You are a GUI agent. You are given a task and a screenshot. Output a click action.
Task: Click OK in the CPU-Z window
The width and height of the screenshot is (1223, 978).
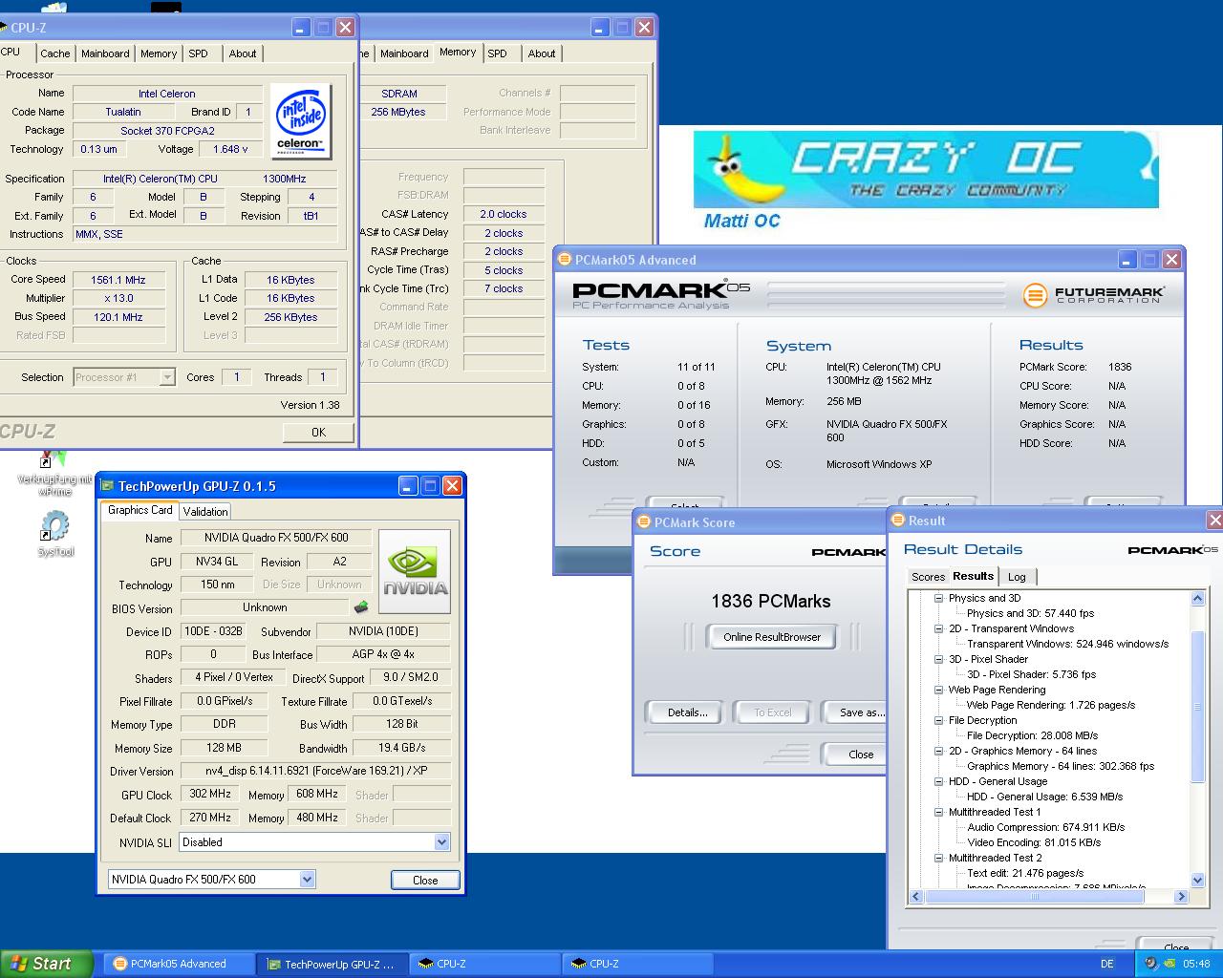tap(318, 432)
